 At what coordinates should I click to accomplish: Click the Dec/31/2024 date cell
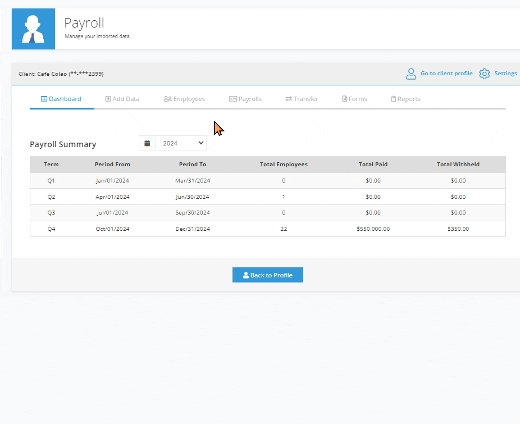pyautogui.click(x=193, y=229)
